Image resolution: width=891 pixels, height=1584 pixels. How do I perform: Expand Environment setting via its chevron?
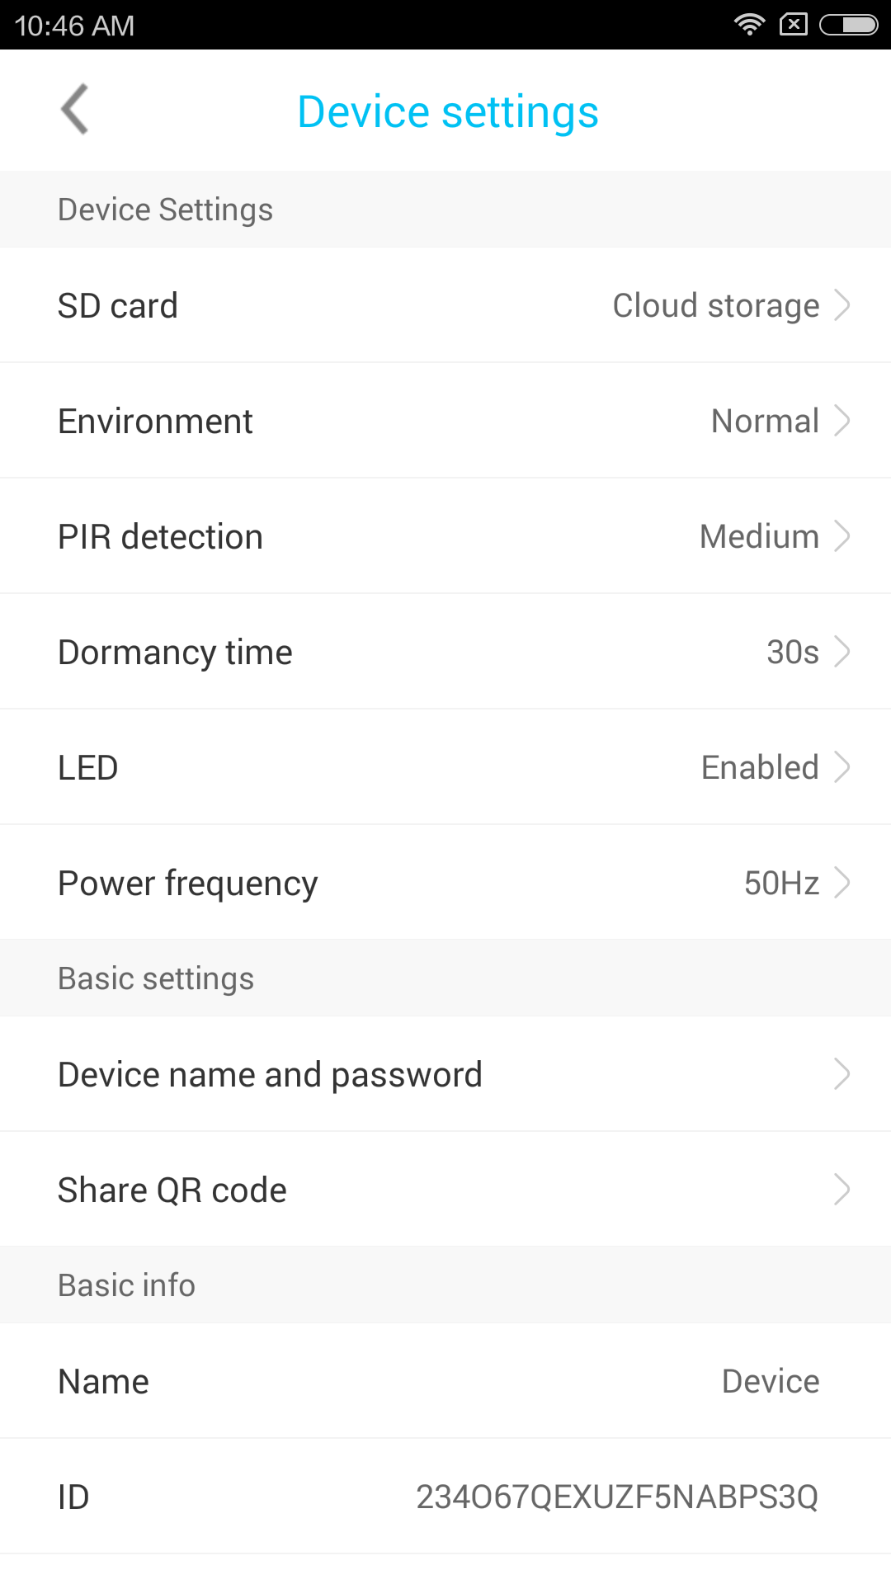point(841,421)
